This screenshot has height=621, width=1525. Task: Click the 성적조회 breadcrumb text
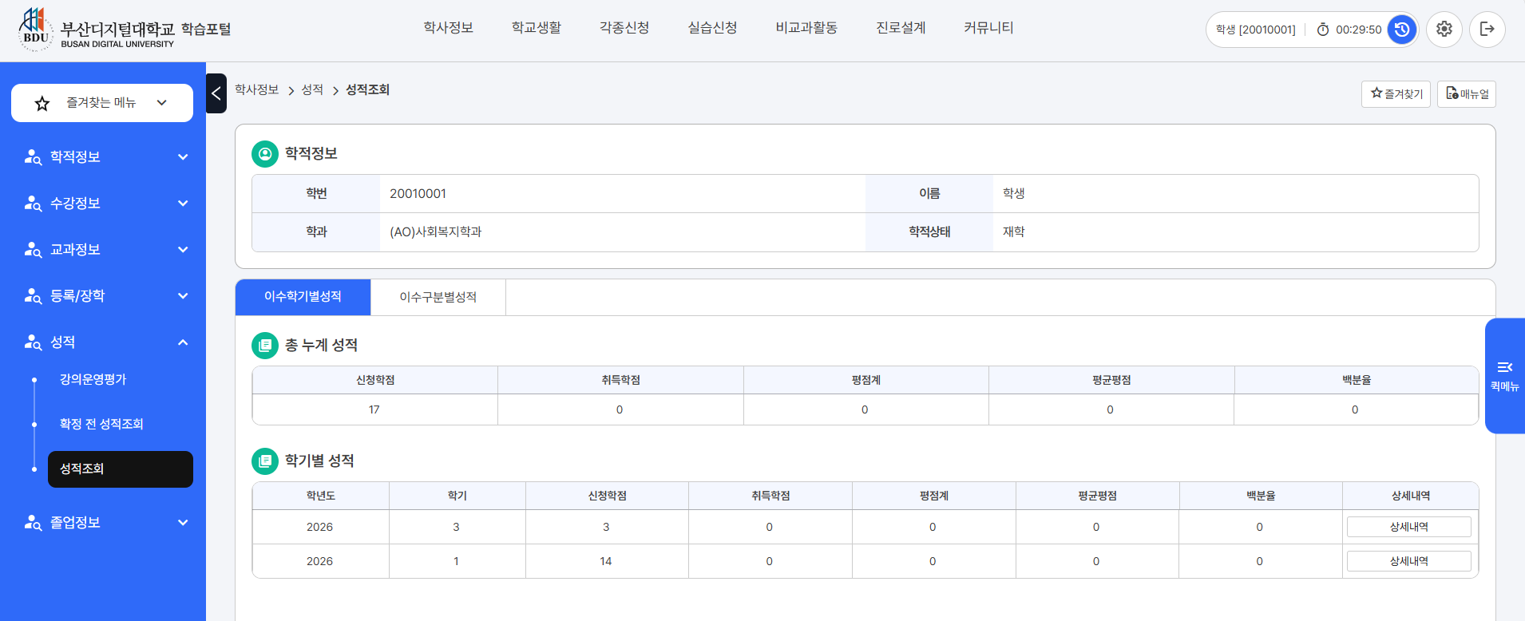pyautogui.click(x=368, y=90)
